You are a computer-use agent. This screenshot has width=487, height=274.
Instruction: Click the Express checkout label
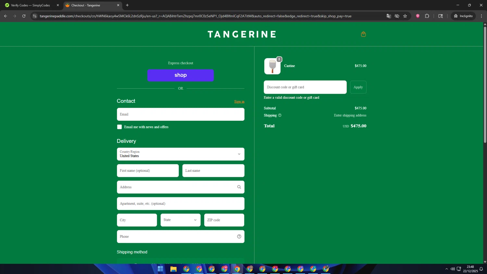pos(181,63)
